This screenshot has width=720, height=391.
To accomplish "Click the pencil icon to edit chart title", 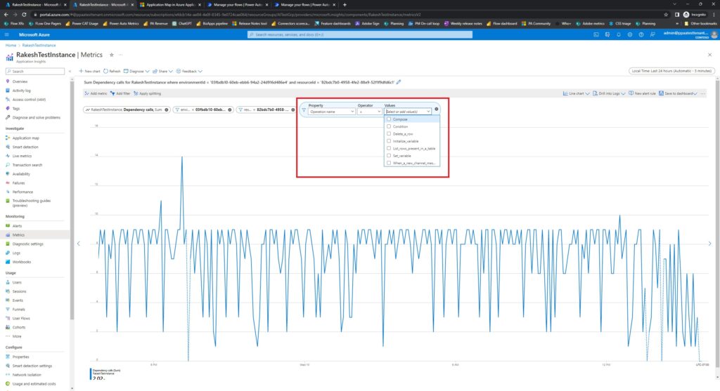I will [x=399, y=82].
